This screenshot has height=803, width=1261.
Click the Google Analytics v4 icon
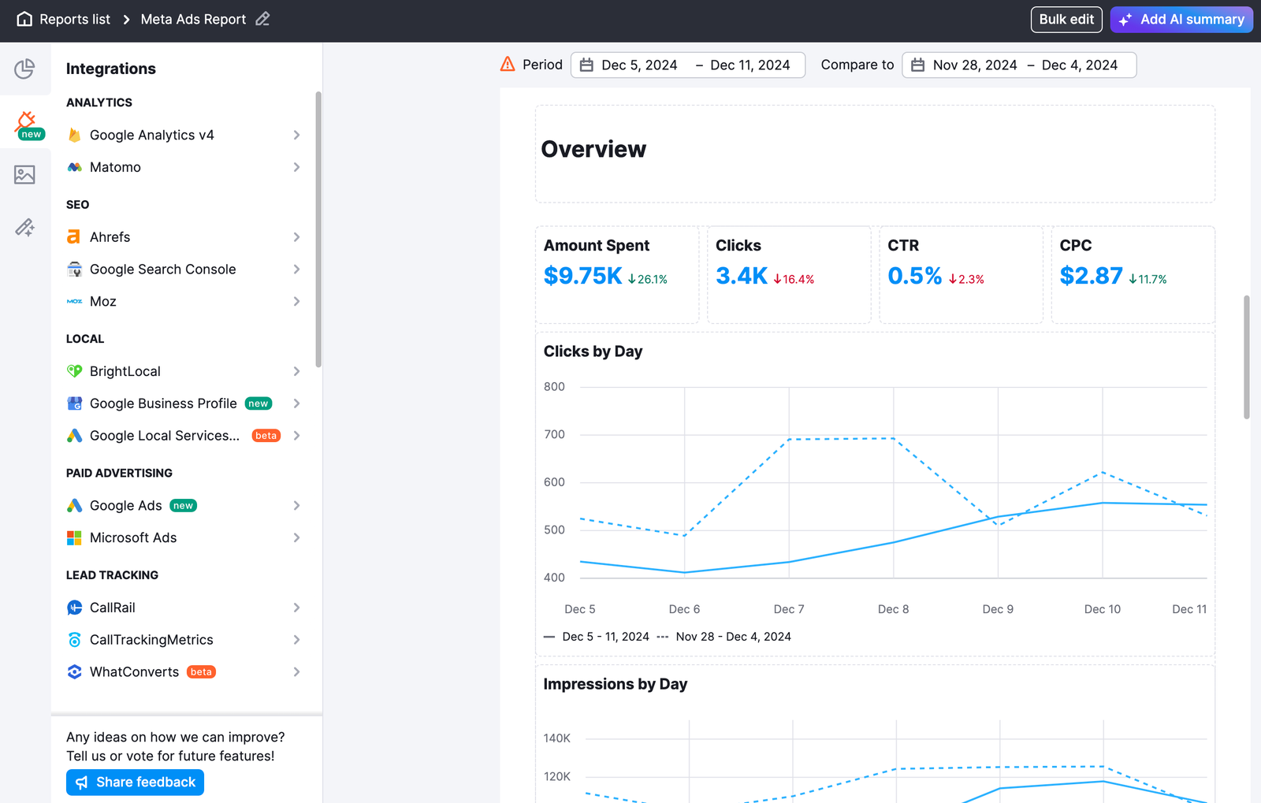tap(75, 135)
